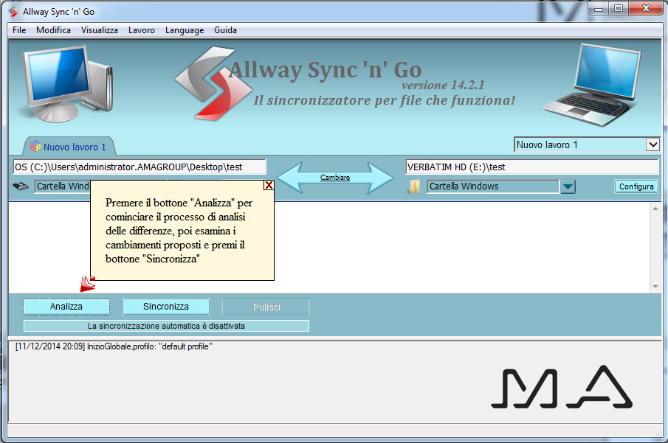This screenshot has width=668, height=443.
Task: Open the Language menu
Action: (x=185, y=30)
